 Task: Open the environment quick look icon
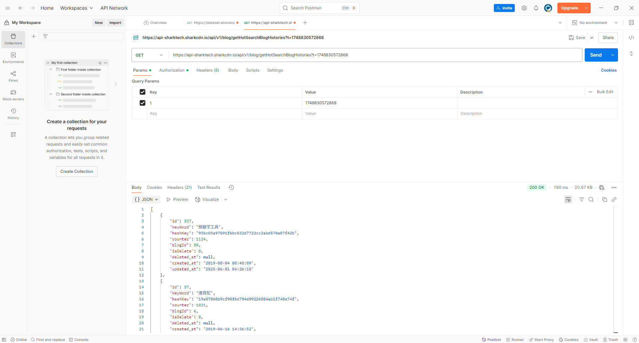[x=631, y=23]
